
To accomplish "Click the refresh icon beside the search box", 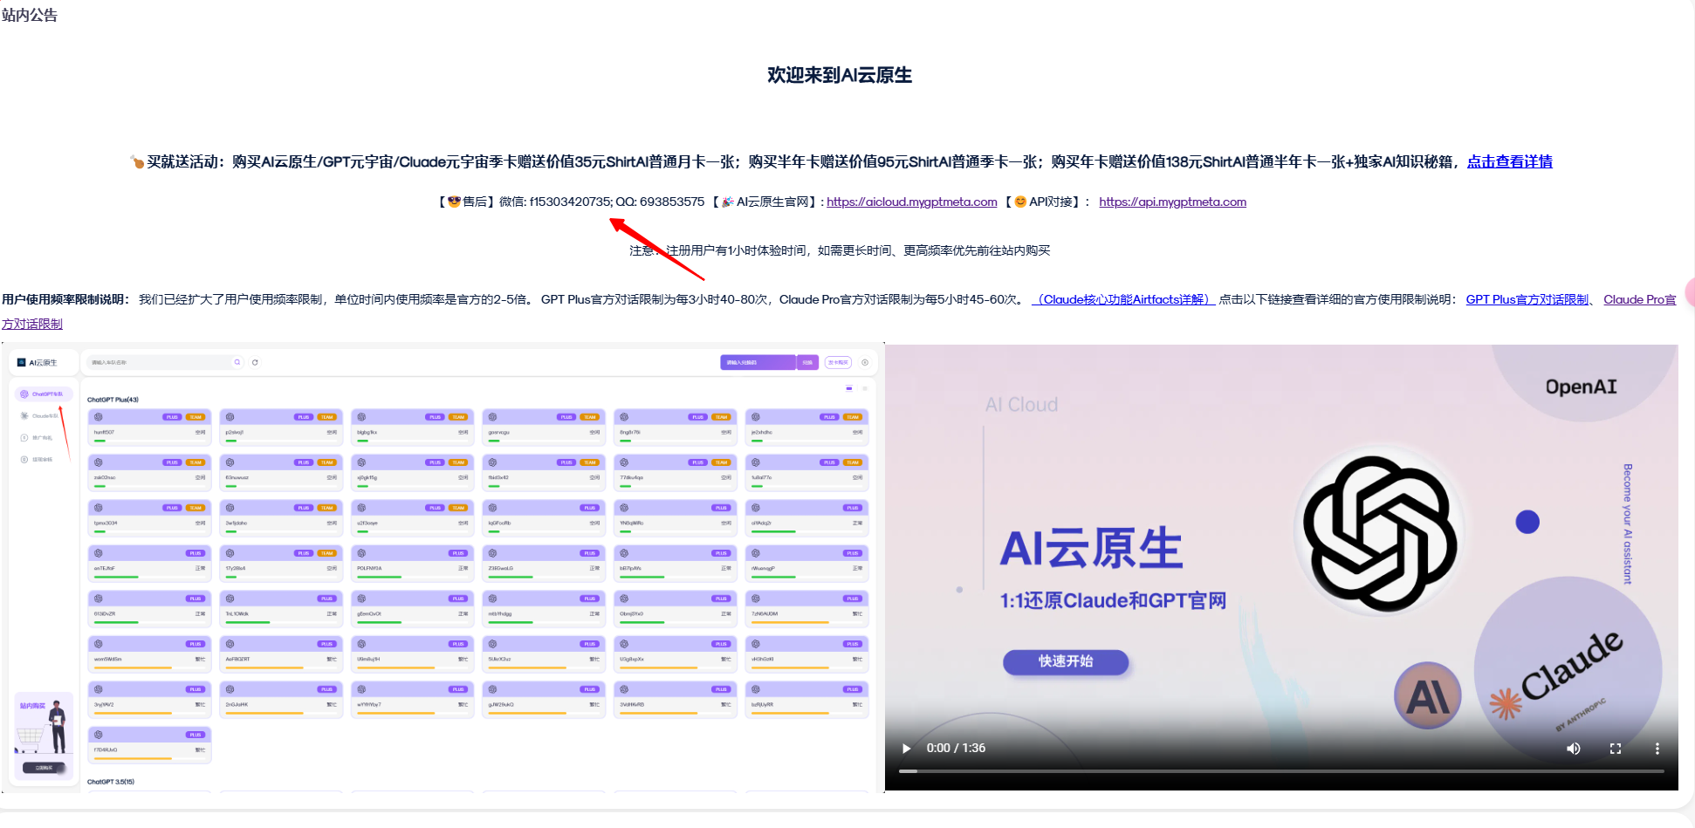I will pos(255,362).
